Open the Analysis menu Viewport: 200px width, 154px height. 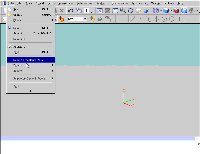coord(102,3)
